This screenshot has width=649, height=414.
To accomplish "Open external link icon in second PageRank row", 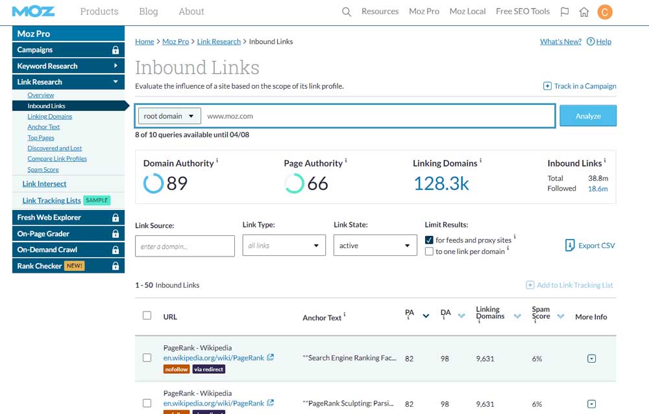I will 270,403.
